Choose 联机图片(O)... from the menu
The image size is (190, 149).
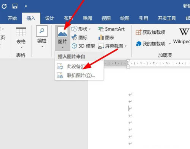tap(79, 75)
